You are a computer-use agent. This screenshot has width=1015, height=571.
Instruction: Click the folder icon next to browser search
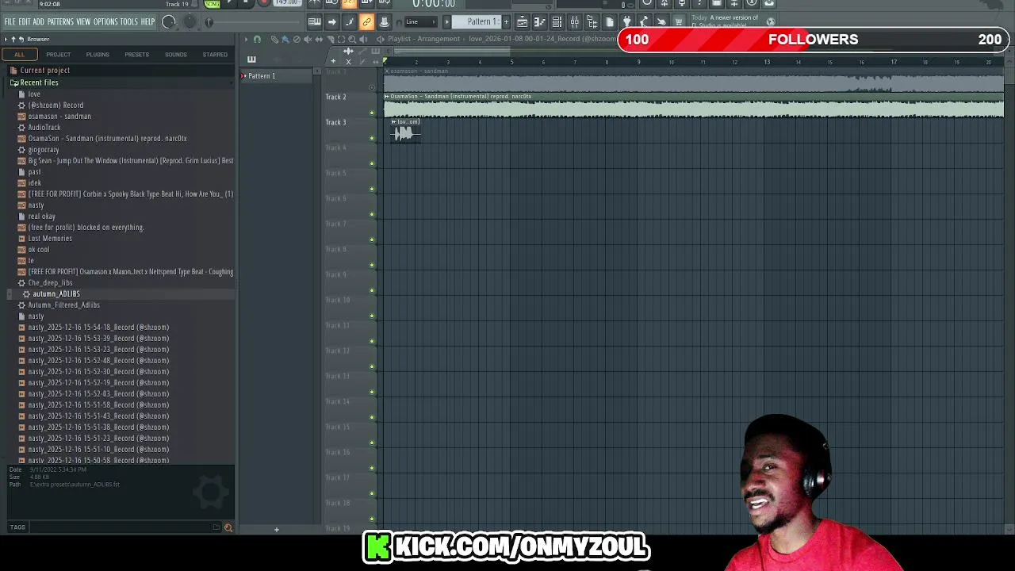click(x=216, y=527)
